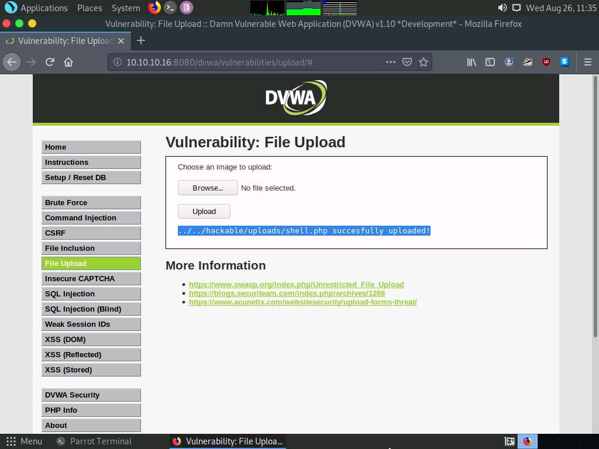Open a new tab with plus icon
Screen dimensions: 599x449
[140, 40]
